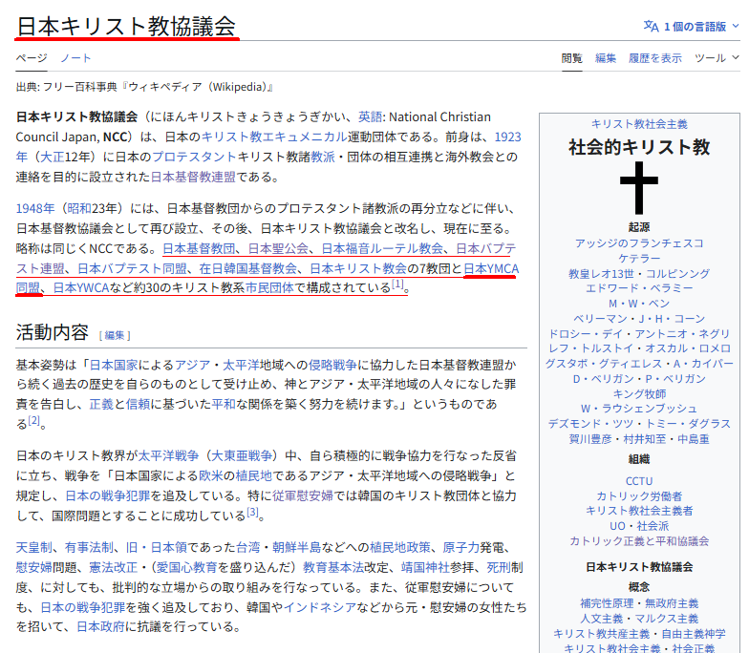
Task: Open the CCTU sidebar link
Action: 639,481
